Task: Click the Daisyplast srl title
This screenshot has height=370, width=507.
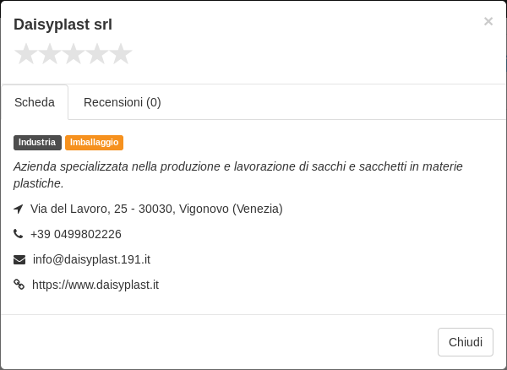Action: (x=63, y=24)
